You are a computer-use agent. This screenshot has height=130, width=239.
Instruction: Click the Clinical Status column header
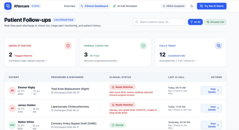point(120,77)
